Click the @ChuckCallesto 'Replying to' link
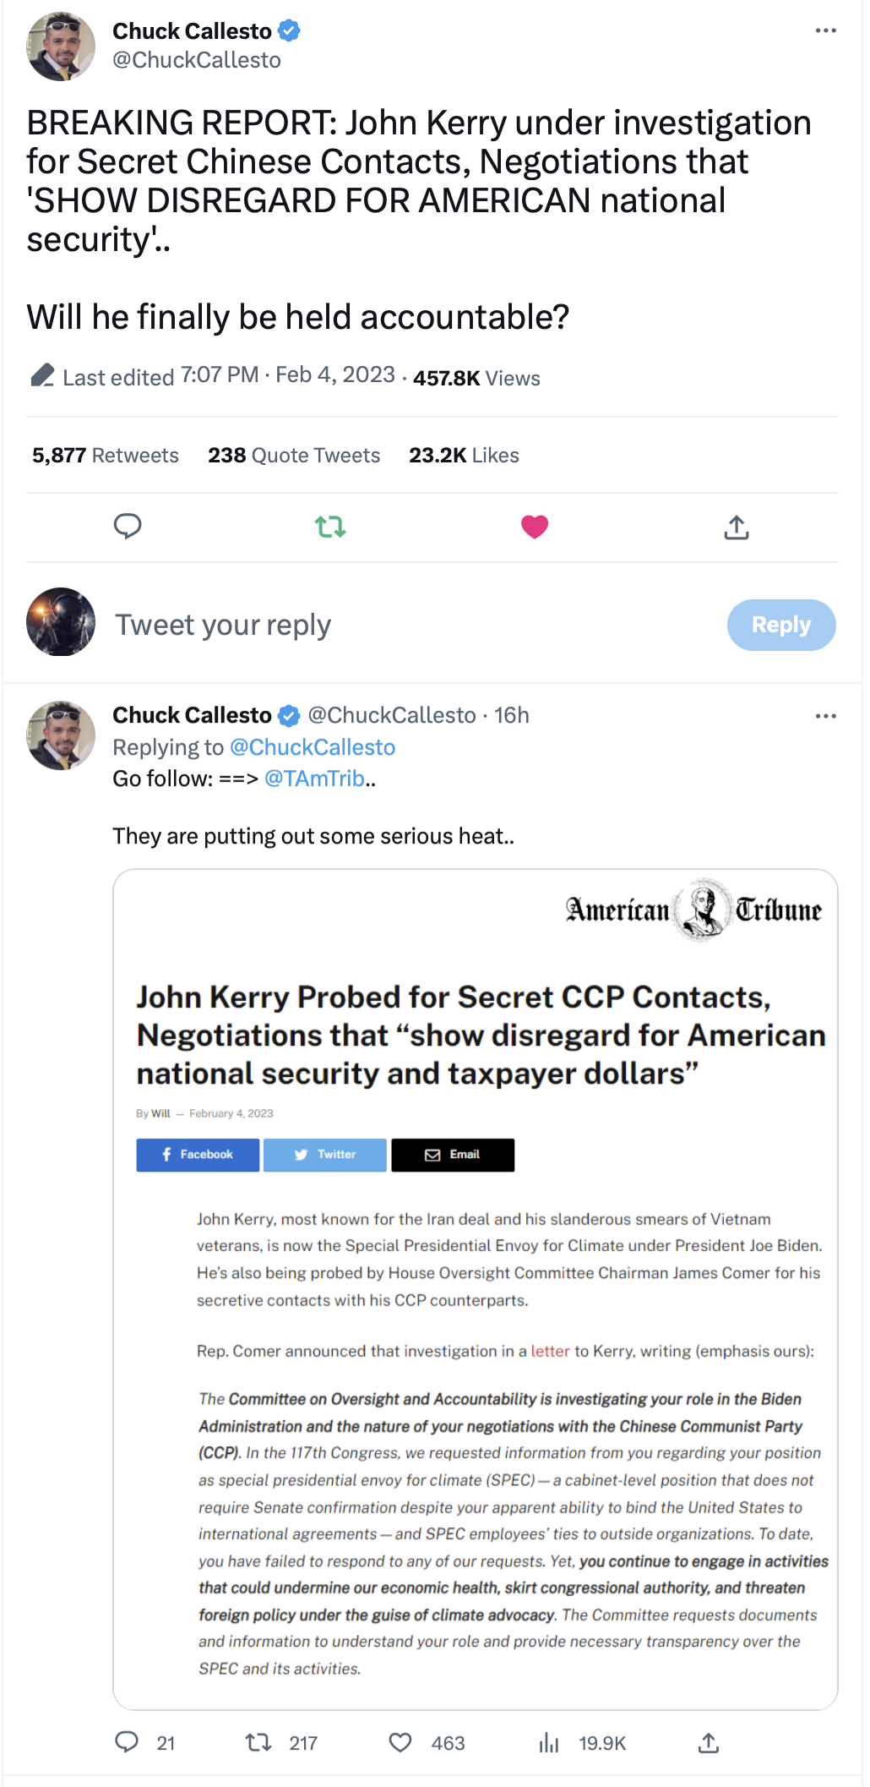Image resolution: width=870 pixels, height=1787 pixels. pos(313,747)
